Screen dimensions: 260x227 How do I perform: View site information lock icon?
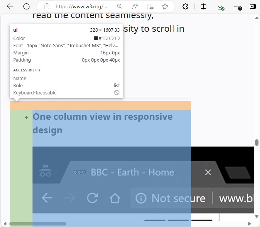[x=47, y=6]
